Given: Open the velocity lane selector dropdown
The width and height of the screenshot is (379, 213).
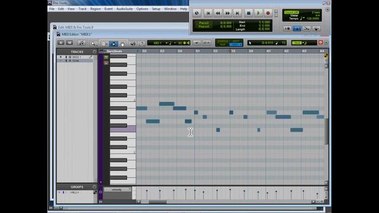Looking at the screenshot, I should pos(117,190).
